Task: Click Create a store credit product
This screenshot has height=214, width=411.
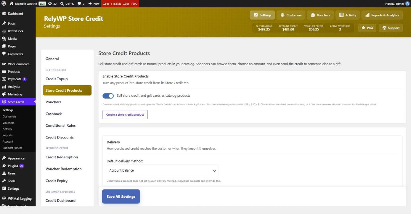Action: tap(125, 114)
